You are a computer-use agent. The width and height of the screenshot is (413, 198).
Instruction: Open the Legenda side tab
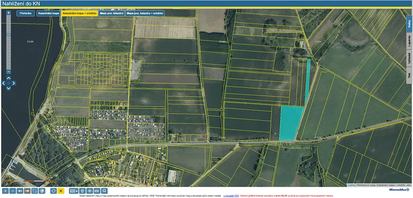tap(409, 41)
